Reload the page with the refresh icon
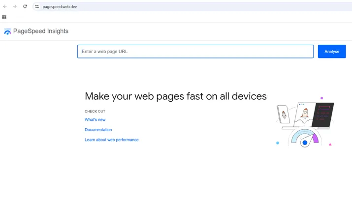Image resolution: width=352 pixels, height=204 pixels. (x=25, y=6)
